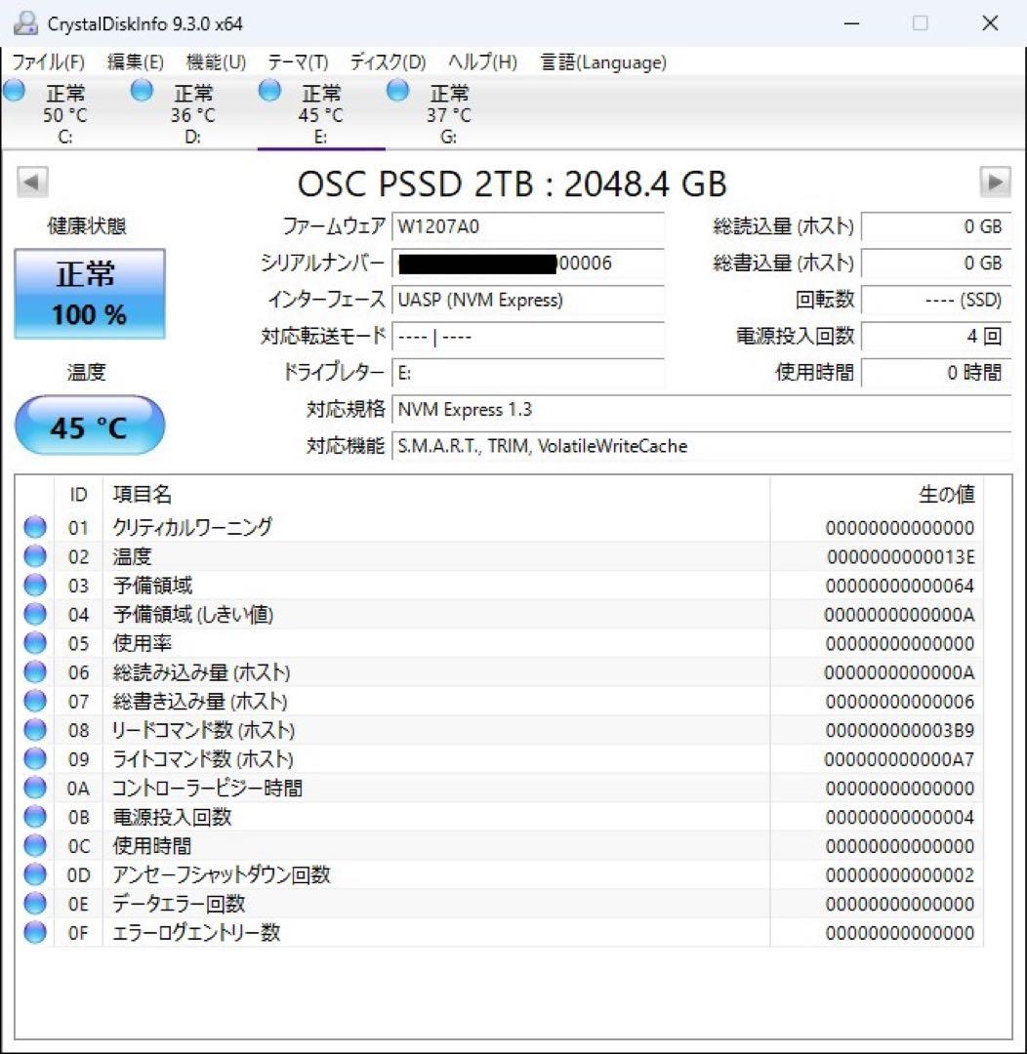Screen dimensions: 1027x1054
Task: Click status orb for エラーログエントリー数 row
Action: coord(35,932)
